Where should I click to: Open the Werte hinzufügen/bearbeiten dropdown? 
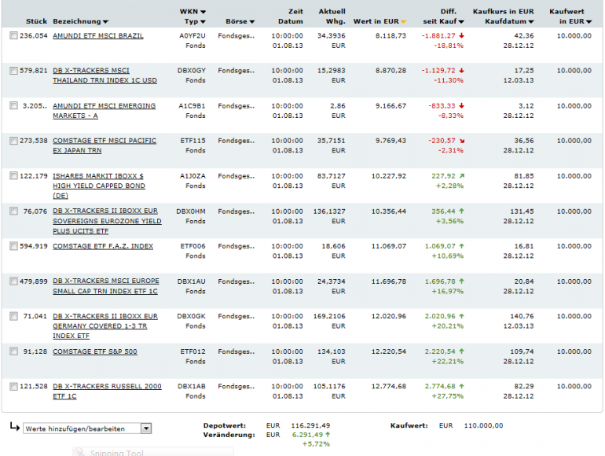87,428
